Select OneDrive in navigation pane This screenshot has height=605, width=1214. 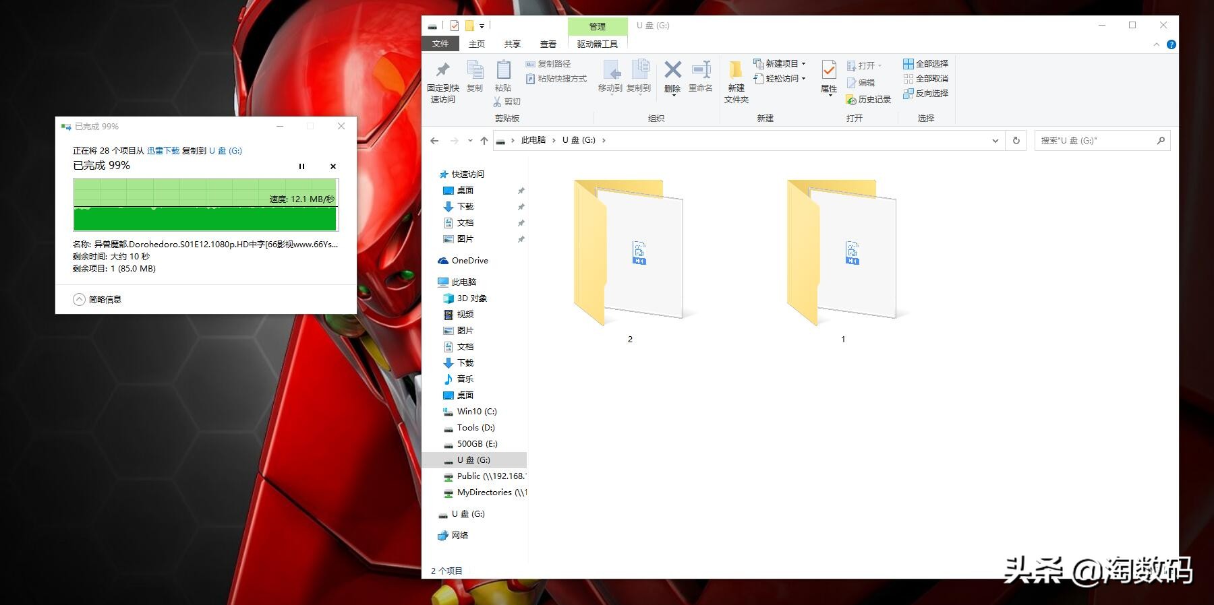463,261
